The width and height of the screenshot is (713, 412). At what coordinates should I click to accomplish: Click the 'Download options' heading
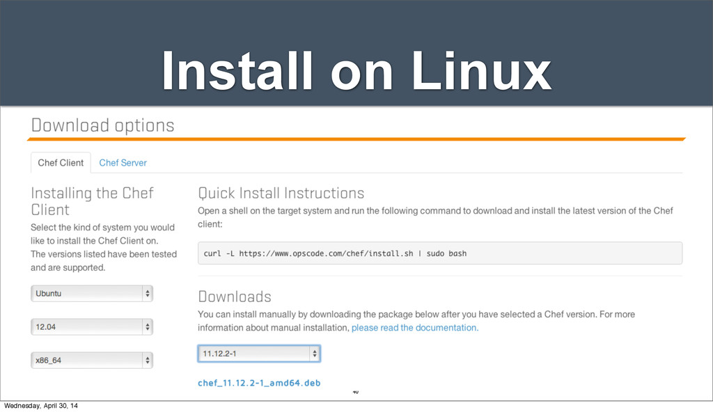[102, 126]
